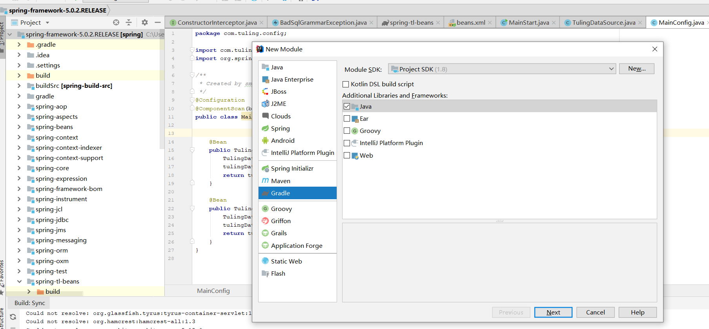Screen dimensions: 709x329
Task: Expand the spring-core module
Action: tap(19, 168)
